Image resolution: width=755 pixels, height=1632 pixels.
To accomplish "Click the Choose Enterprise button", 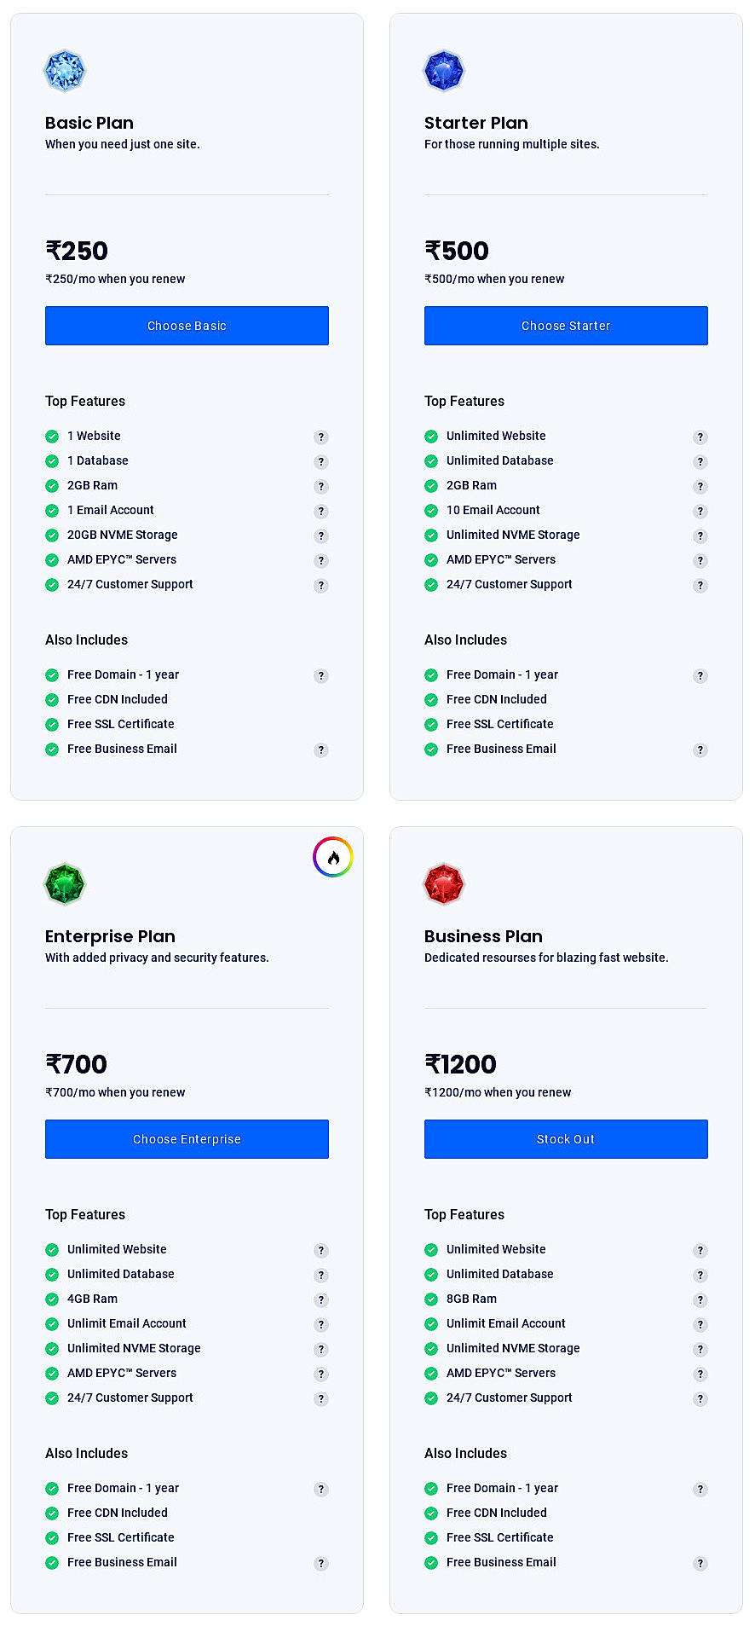I will pyautogui.click(x=187, y=1138).
